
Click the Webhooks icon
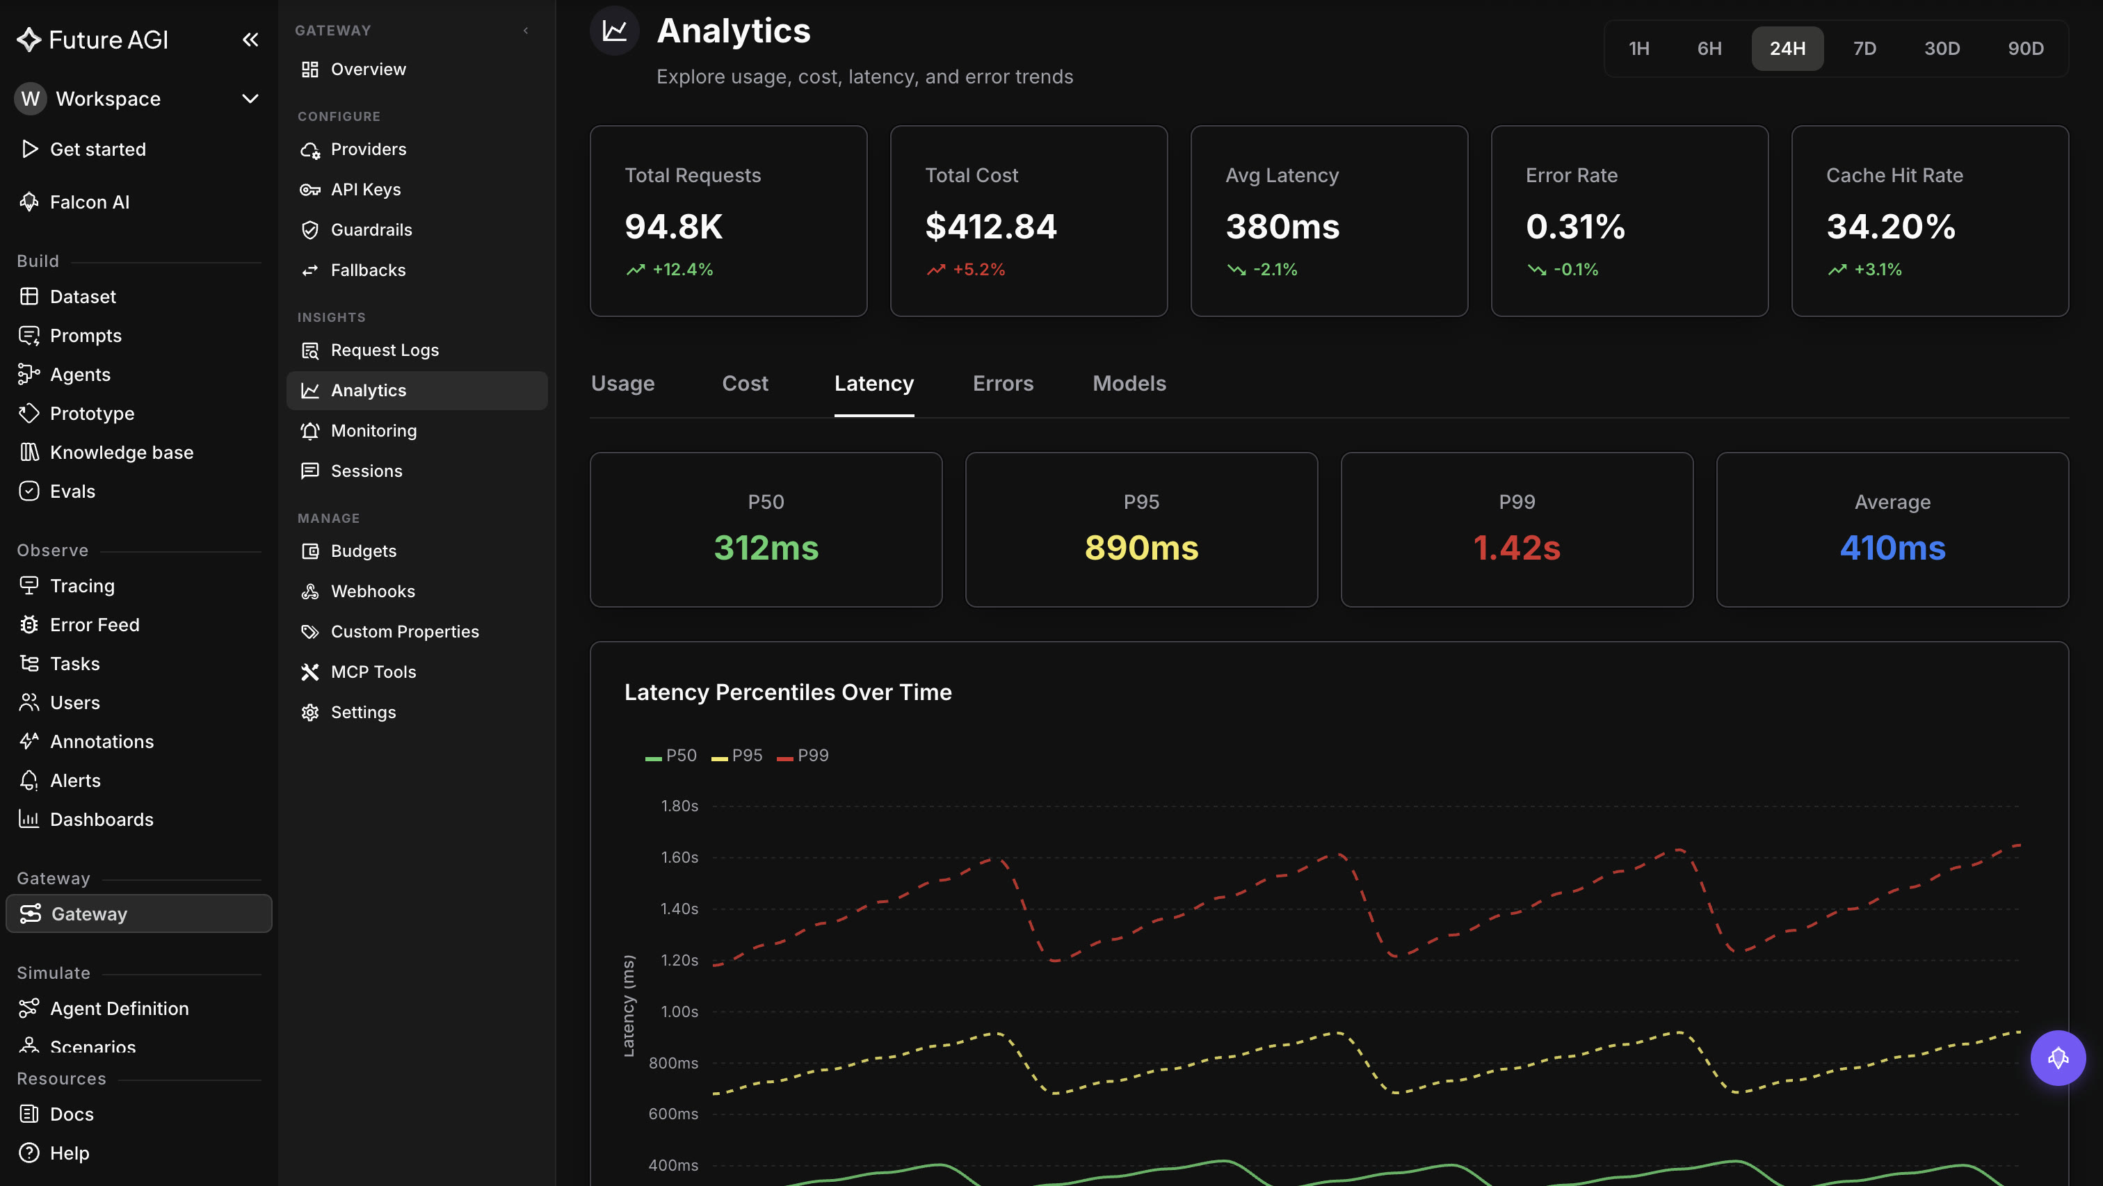(309, 591)
